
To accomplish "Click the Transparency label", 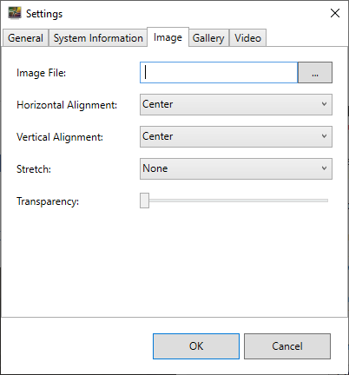I will 48,201.
